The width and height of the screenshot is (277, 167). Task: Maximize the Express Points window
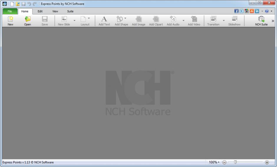click(x=260, y=3)
